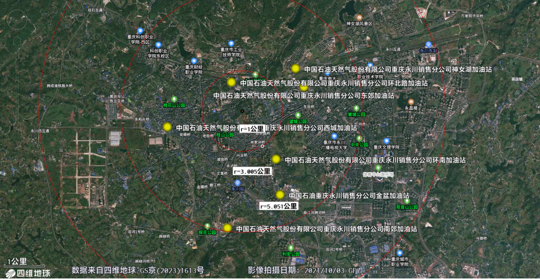This screenshot has height=279, width=540.
Task: Click the yellow marker for 神女湖加油站
Action: coord(296,69)
